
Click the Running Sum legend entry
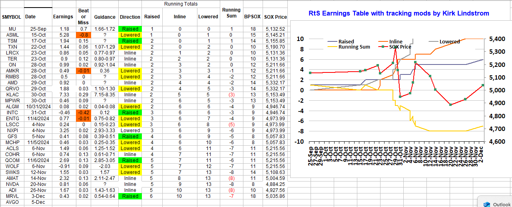354,47
